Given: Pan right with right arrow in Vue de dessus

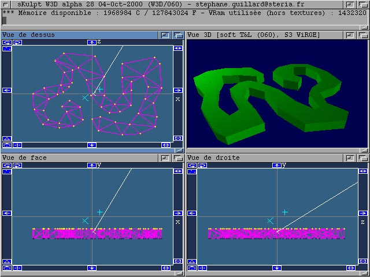Looking at the screenshot, I should [x=178, y=90].
